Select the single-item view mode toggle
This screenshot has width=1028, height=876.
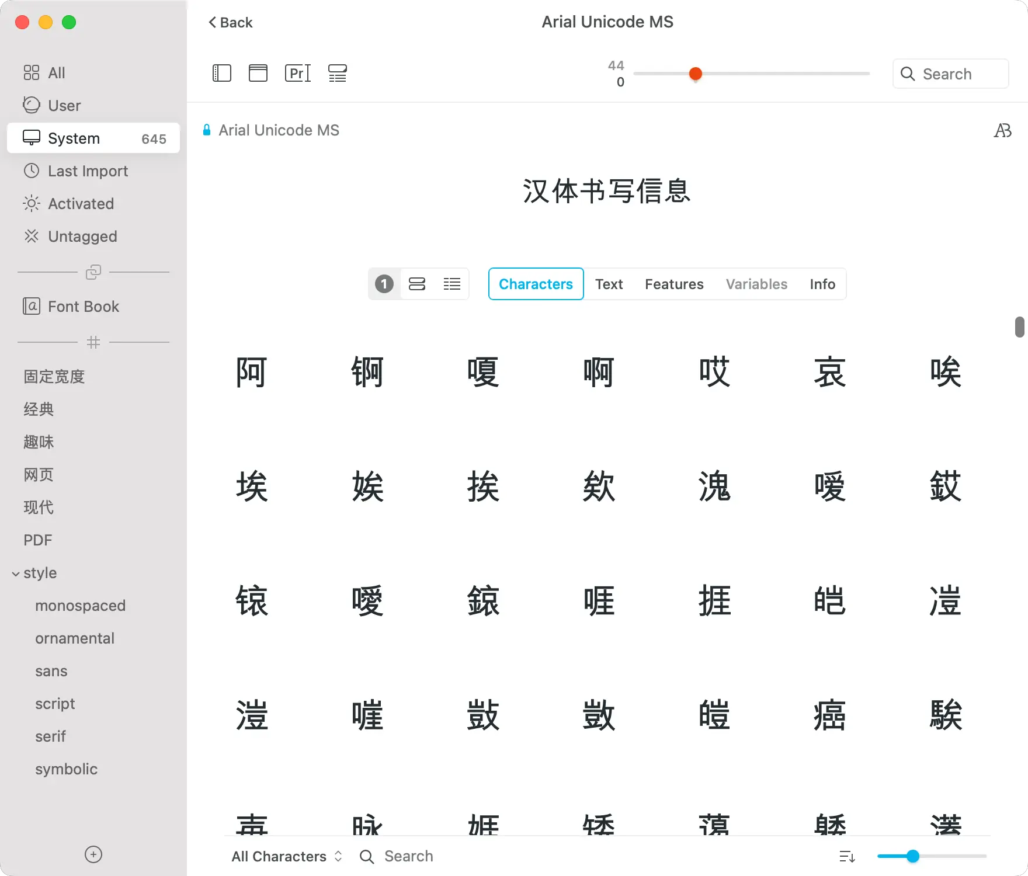click(384, 284)
